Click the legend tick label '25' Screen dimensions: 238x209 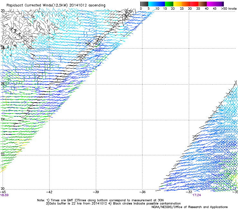[182, 9]
